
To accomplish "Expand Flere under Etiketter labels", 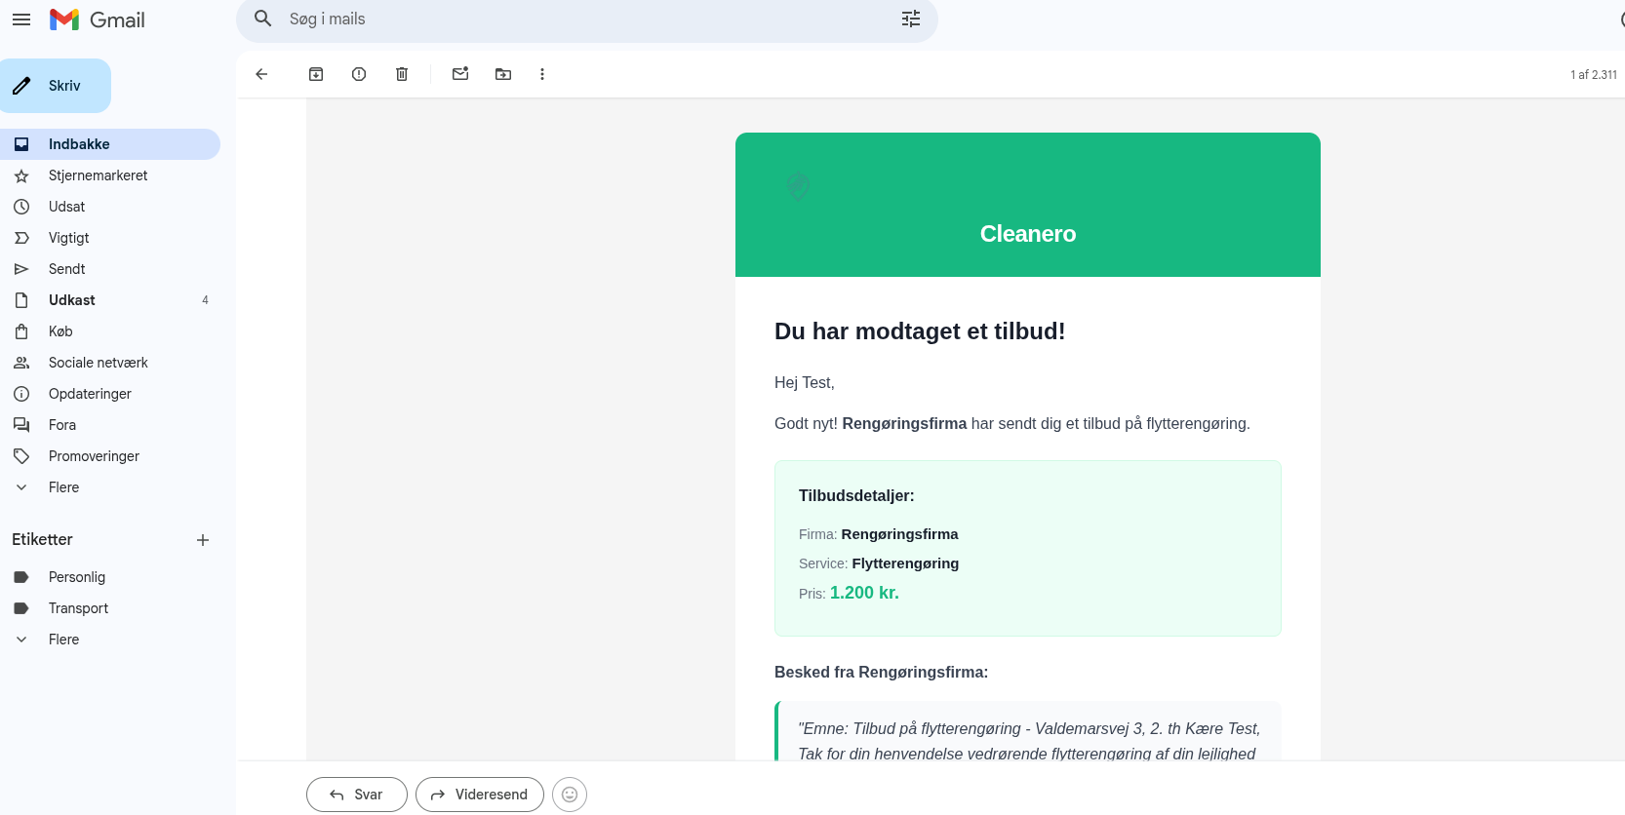I will coord(63,640).
